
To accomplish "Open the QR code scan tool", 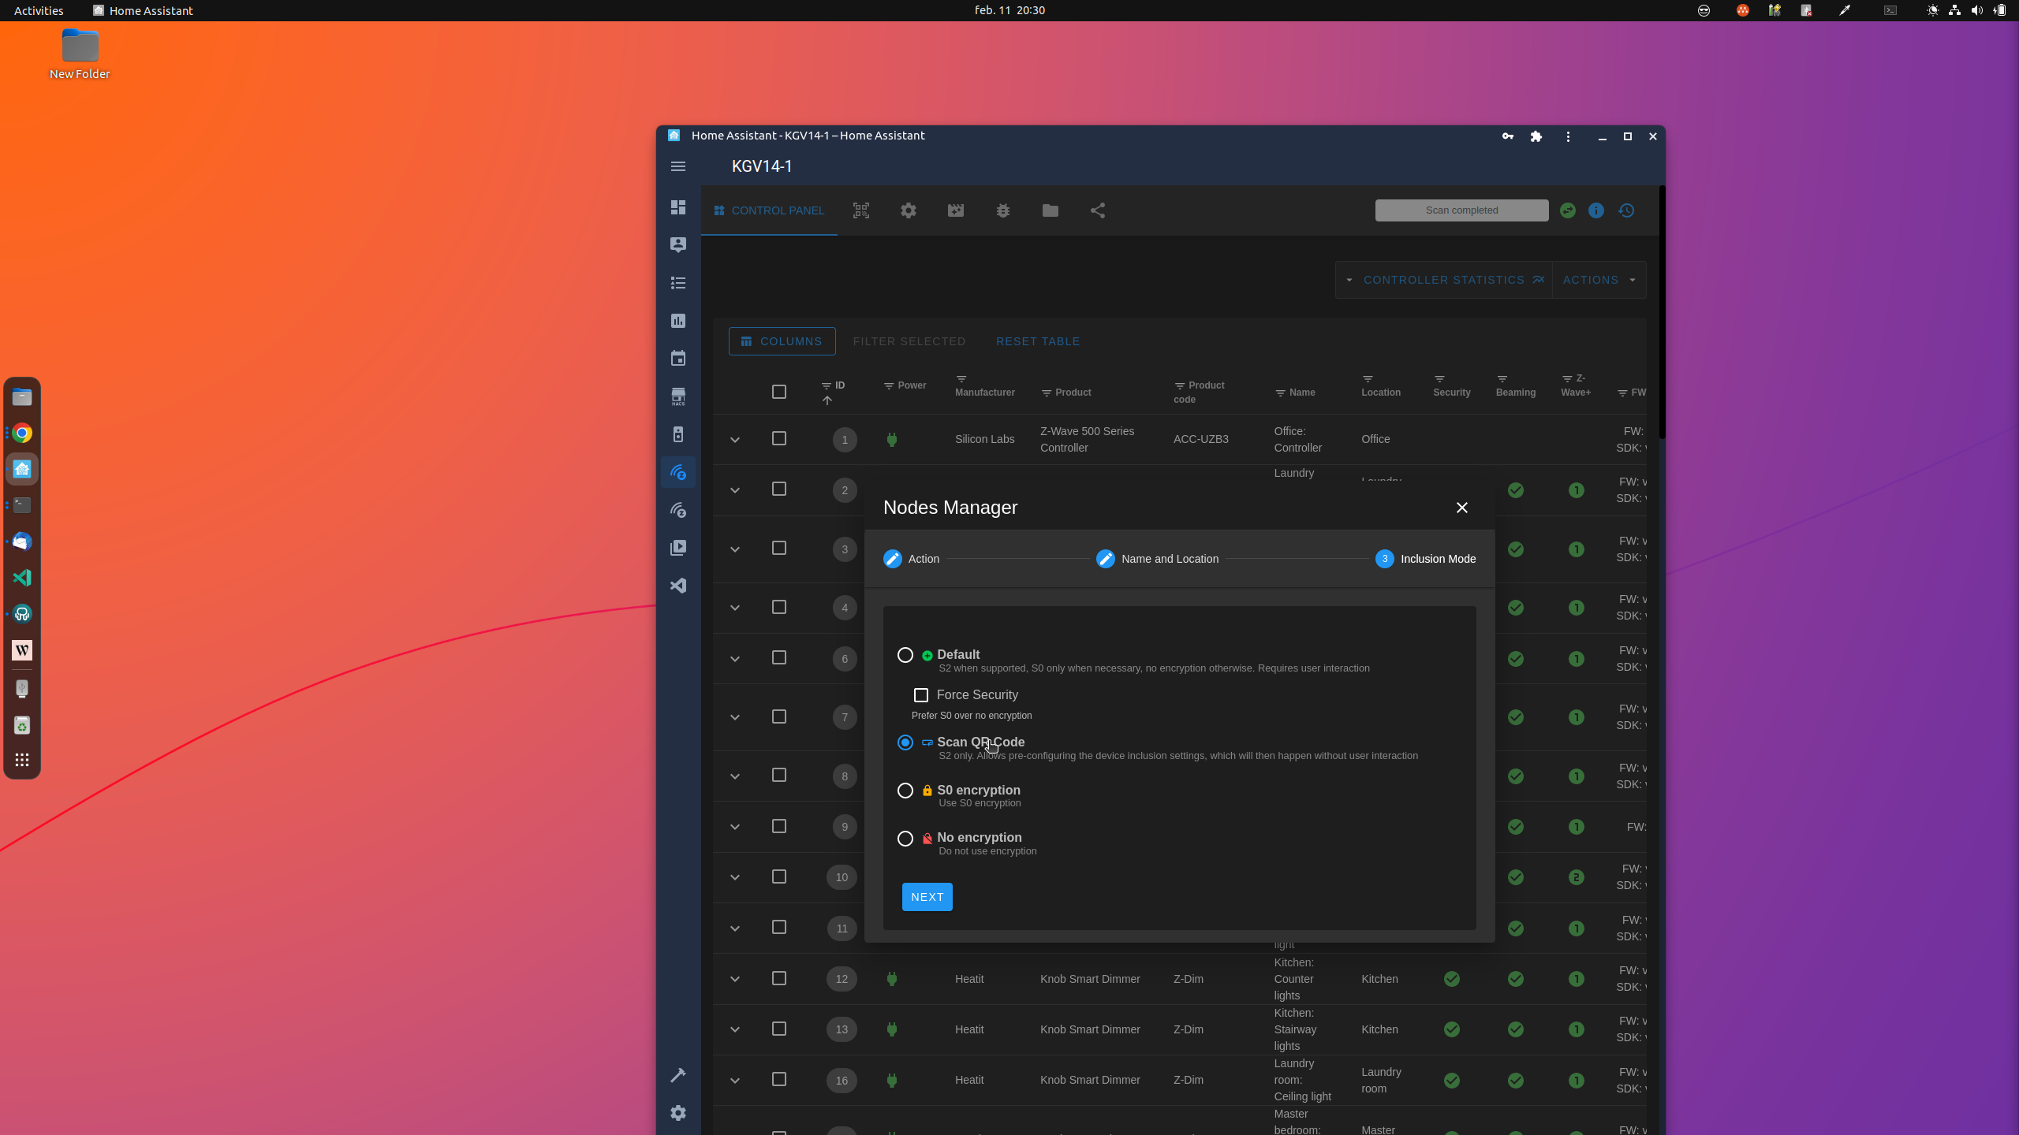I will 860,210.
